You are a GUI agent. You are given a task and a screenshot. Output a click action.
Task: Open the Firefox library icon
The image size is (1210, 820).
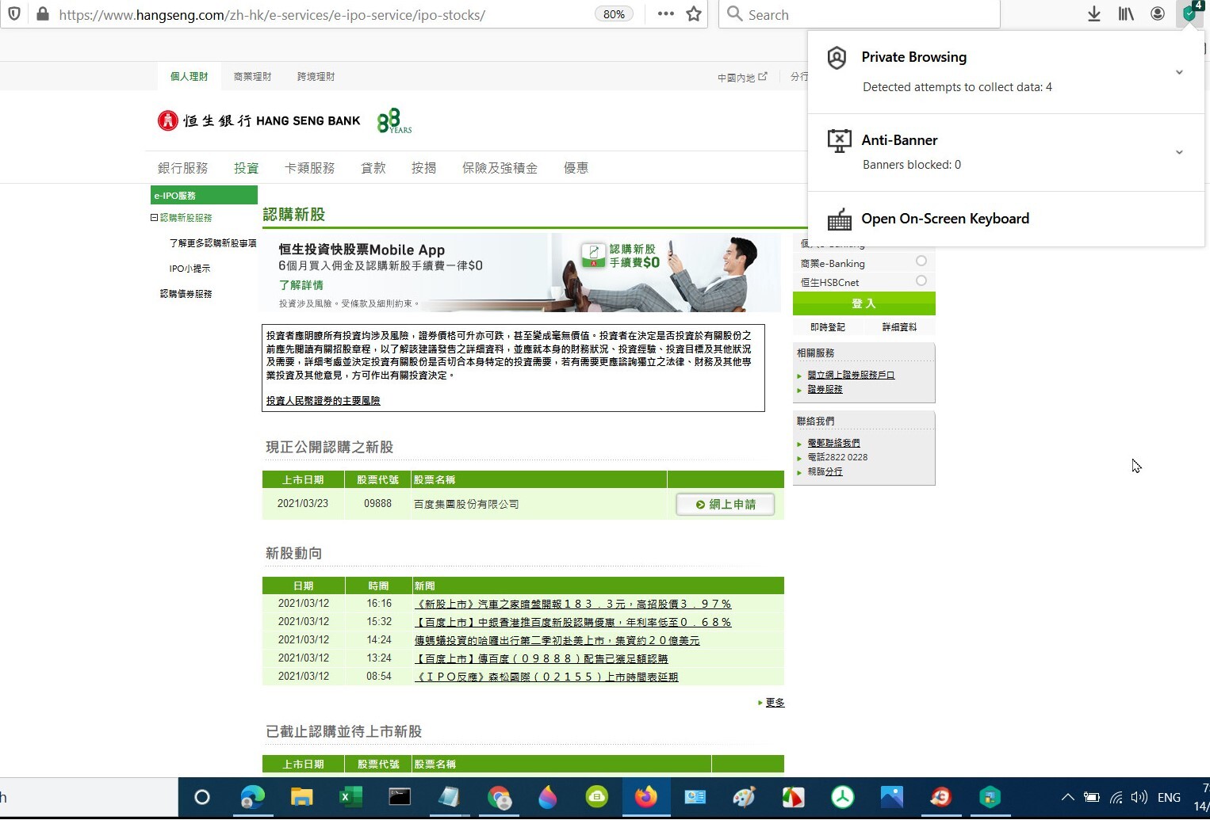click(1126, 14)
